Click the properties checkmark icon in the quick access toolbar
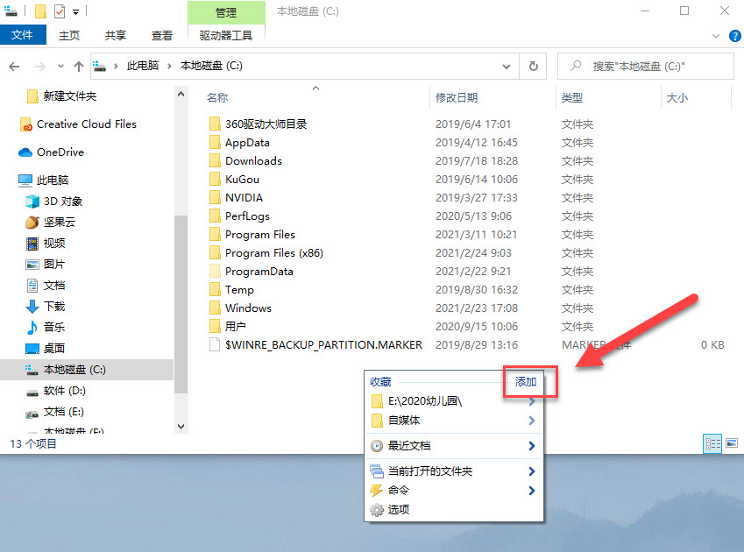Screen dimensions: 744x552 [60, 12]
